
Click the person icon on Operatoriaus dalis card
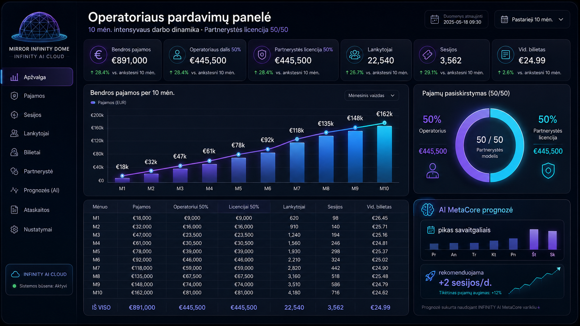(177, 55)
